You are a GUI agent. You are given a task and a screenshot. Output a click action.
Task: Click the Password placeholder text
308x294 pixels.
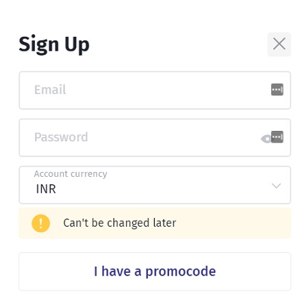(61, 137)
